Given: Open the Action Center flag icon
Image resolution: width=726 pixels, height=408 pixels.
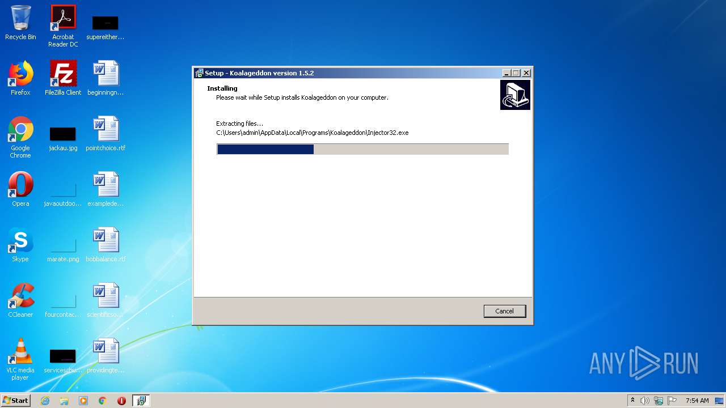Looking at the screenshot, I should point(672,401).
